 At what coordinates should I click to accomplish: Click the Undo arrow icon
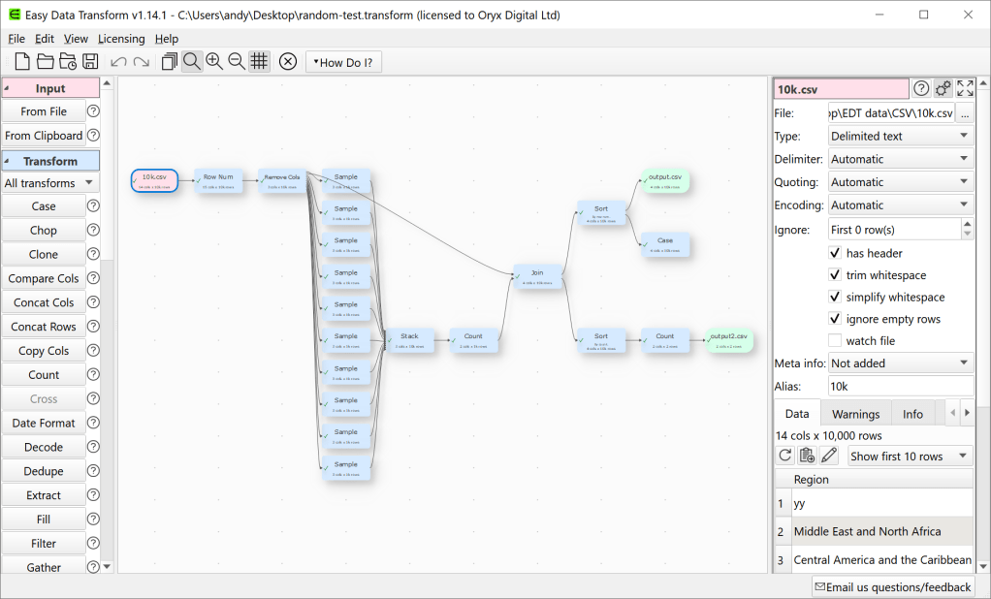[117, 60]
